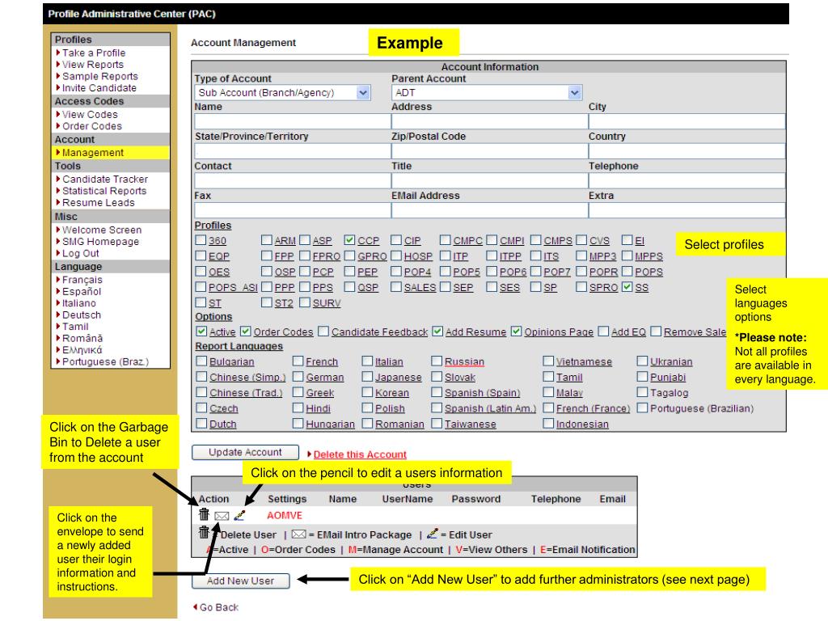Image resolution: width=828 pixels, height=621 pixels.
Task: Switch language to Portuguese (Braz.)
Action: (105, 361)
